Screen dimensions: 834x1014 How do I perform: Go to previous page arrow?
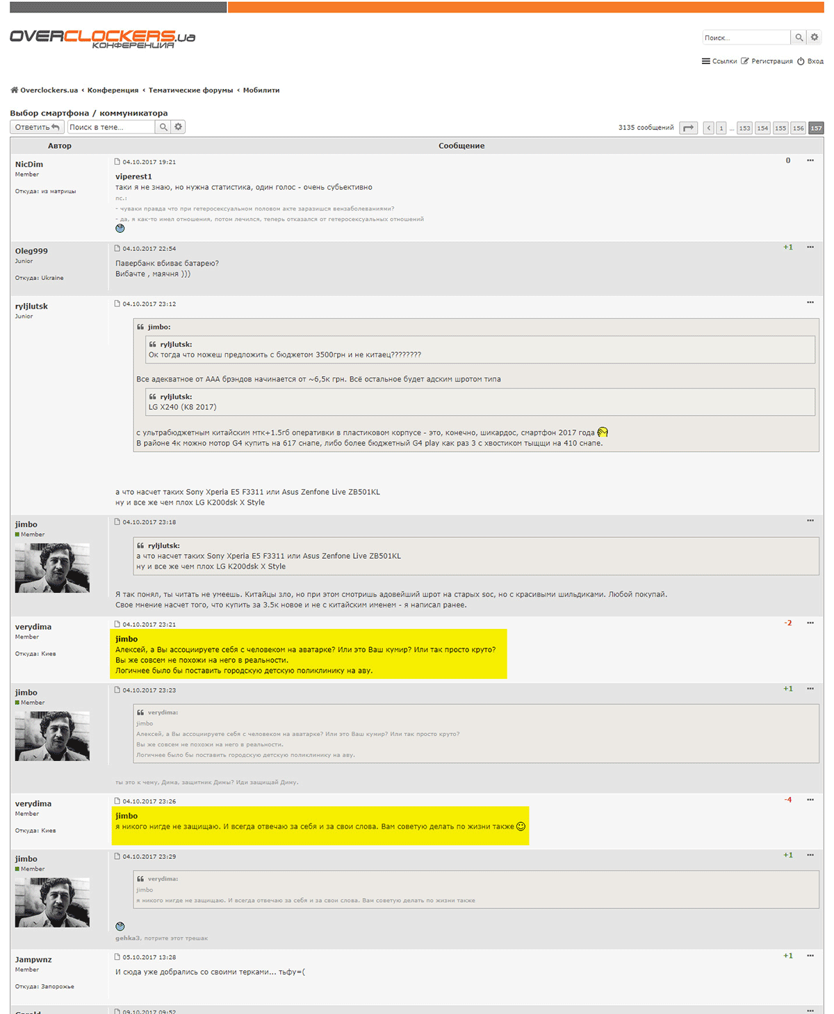(708, 128)
